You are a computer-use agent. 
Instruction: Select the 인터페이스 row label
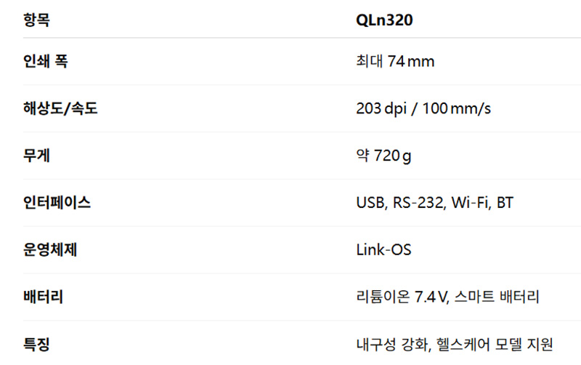tap(57, 203)
